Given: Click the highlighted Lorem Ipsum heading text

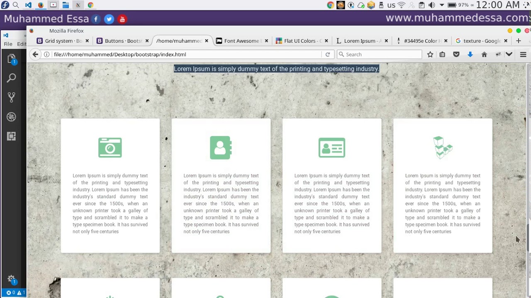Looking at the screenshot, I should (276, 69).
